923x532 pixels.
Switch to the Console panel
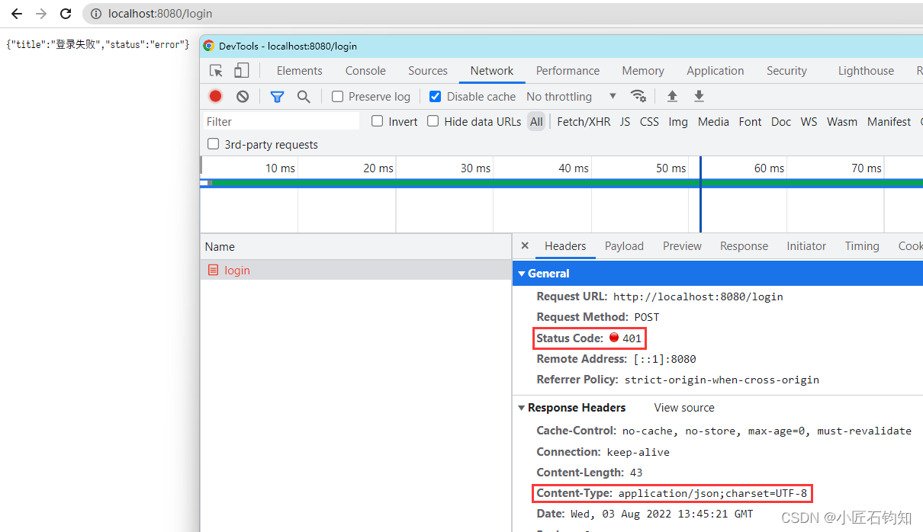pyautogui.click(x=365, y=70)
